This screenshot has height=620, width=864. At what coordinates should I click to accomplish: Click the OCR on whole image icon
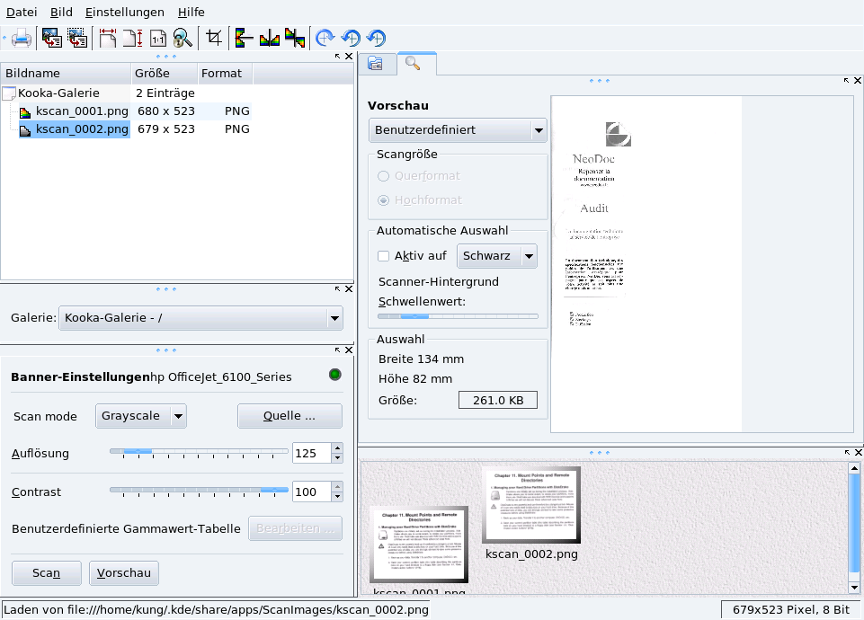click(x=51, y=38)
